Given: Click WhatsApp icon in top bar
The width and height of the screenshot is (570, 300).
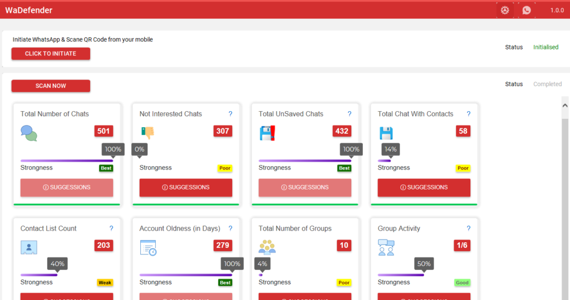Looking at the screenshot, I should [x=527, y=10].
